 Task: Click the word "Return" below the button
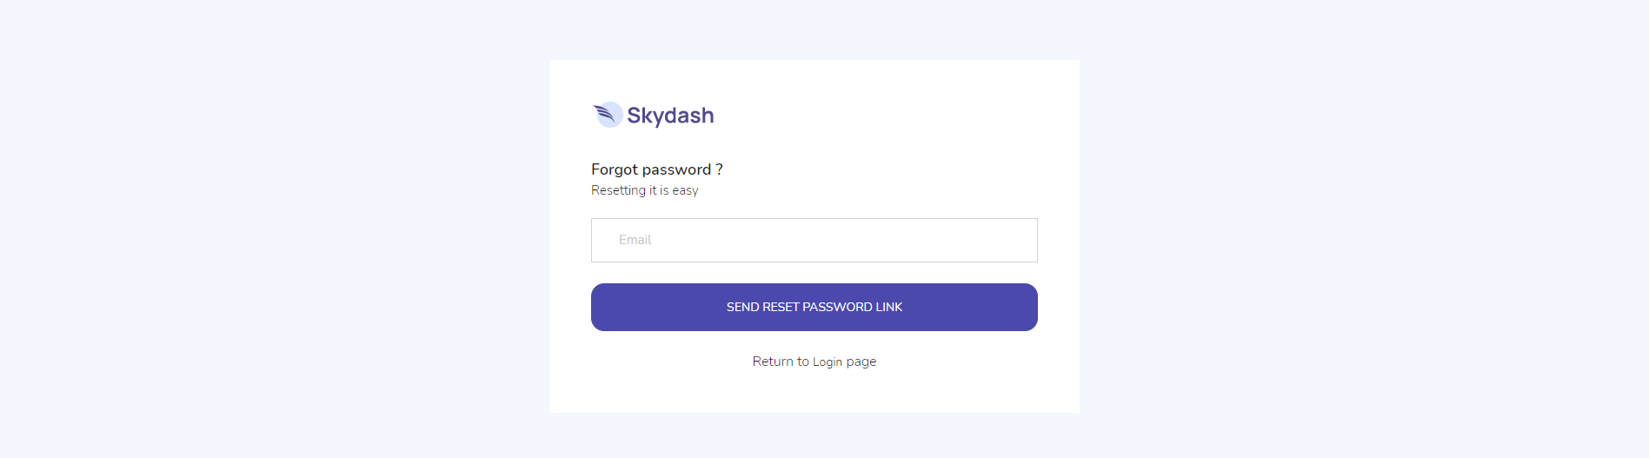click(773, 362)
